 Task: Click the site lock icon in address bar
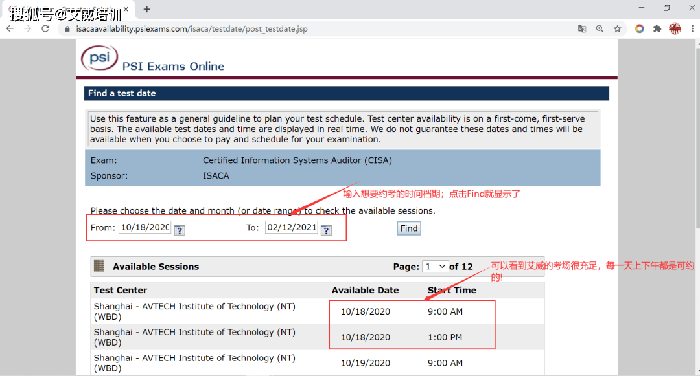pos(67,29)
